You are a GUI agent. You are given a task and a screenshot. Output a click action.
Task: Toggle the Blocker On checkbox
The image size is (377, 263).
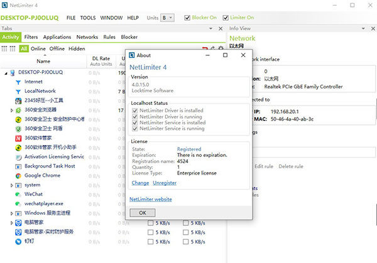tap(187, 18)
